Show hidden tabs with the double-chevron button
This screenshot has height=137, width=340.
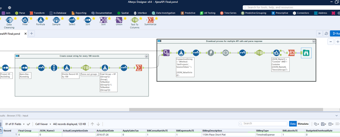click(x=319, y=34)
